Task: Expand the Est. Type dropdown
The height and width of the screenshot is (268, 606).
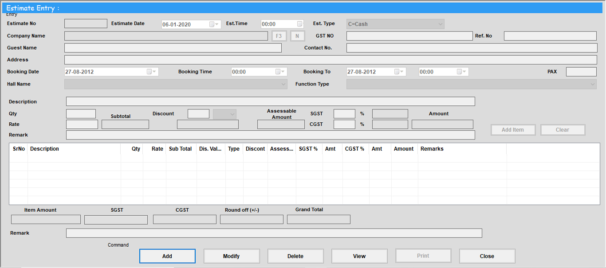Action: tap(440, 24)
